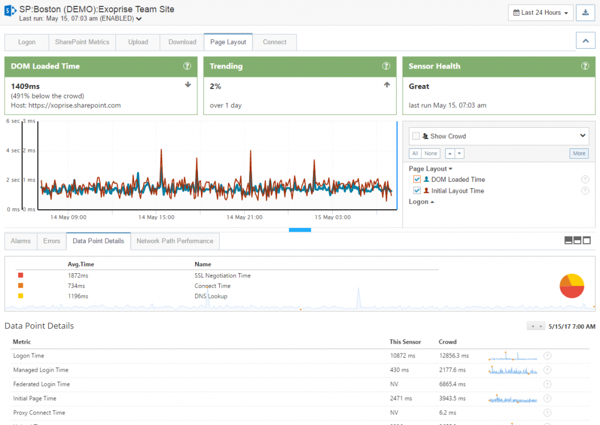Click the Trending panel help icon
The height and width of the screenshot is (425, 600).
tap(386, 66)
